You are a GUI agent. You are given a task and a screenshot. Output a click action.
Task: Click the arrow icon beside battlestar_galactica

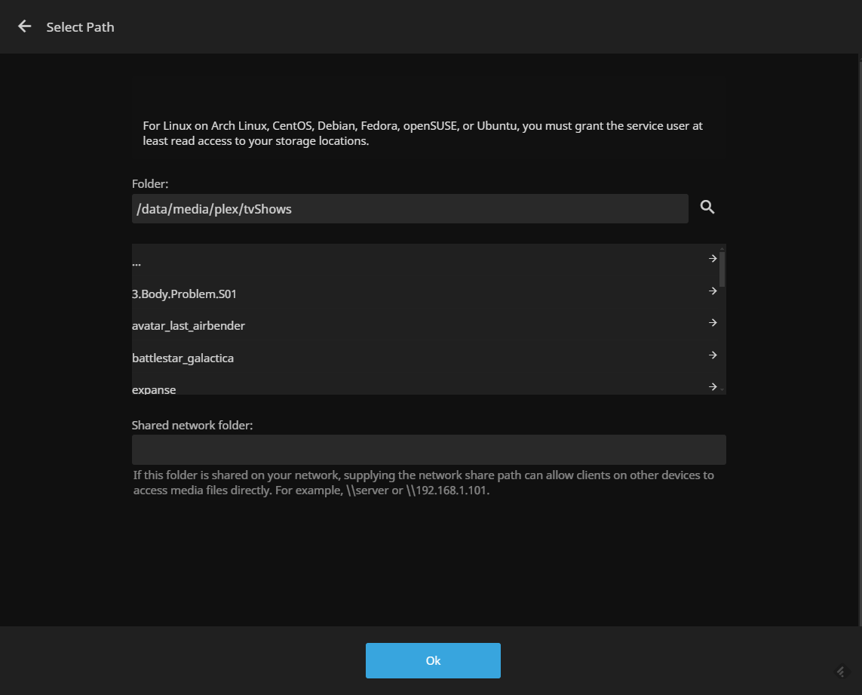tap(712, 355)
